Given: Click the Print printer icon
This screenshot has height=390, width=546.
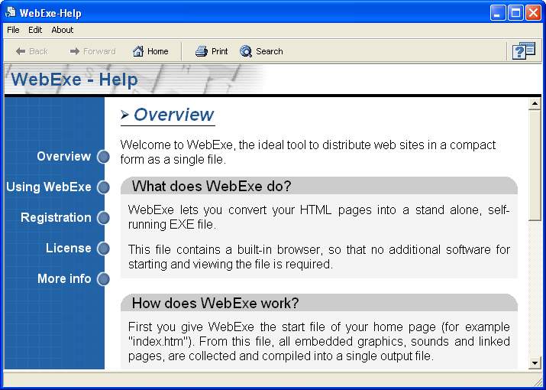Looking at the screenshot, I should point(202,51).
